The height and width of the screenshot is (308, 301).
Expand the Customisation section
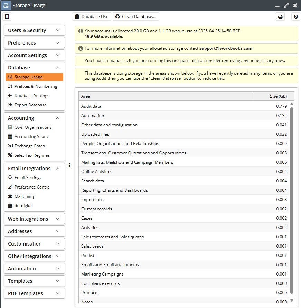click(x=35, y=243)
